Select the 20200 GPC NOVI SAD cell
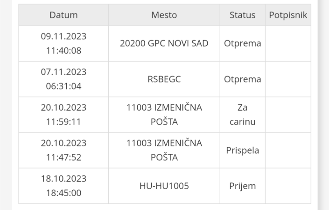 tap(164, 43)
